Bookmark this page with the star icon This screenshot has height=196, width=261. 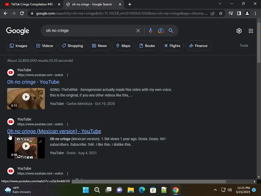(221, 13)
